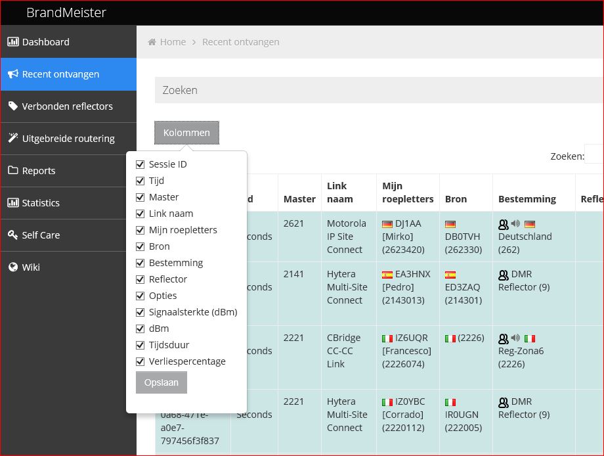The image size is (604, 456).
Task: Toggle the Reflector column checkbox
Action: pyautogui.click(x=140, y=279)
